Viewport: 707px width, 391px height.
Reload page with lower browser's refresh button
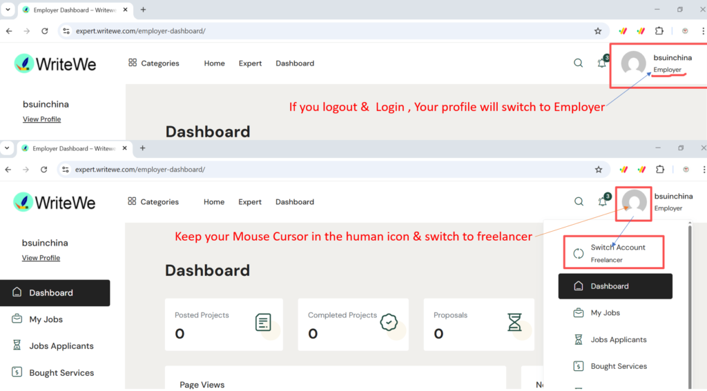tap(45, 169)
